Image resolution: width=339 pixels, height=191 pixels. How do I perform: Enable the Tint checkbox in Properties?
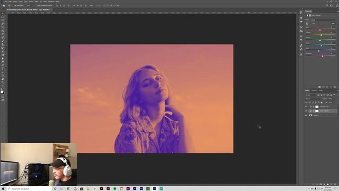(x=311, y=23)
